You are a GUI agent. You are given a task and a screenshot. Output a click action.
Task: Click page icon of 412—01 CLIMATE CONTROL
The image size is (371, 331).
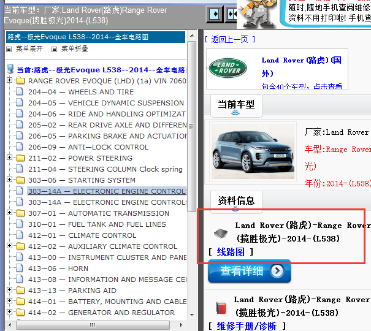(x=20, y=235)
